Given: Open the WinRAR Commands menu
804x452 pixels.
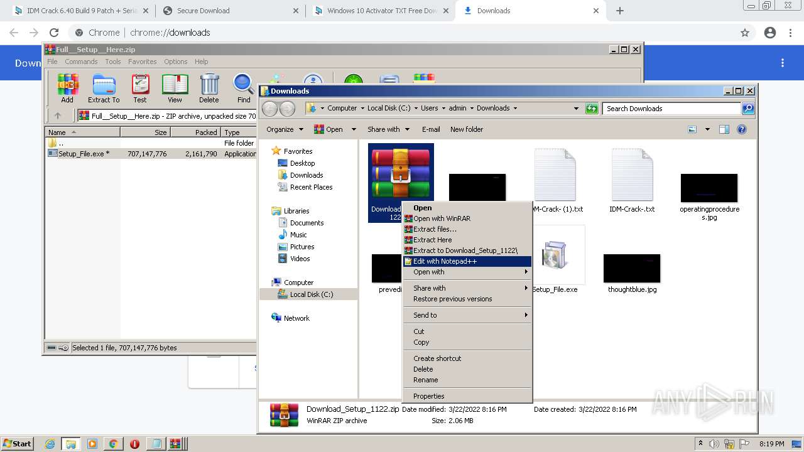Looking at the screenshot, I should (81, 62).
